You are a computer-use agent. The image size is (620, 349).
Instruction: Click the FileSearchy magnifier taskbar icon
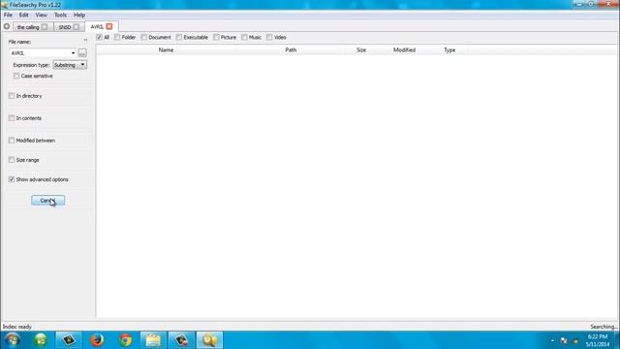[209, 340]
